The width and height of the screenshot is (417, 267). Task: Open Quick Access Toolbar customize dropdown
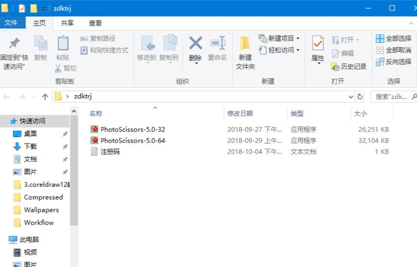43,9
